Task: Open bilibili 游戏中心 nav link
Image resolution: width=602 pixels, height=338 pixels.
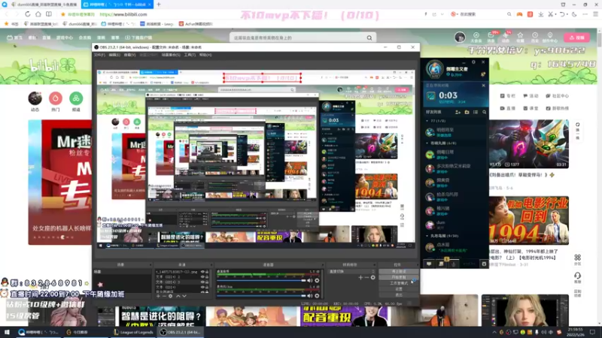Action: click(65, 38)
